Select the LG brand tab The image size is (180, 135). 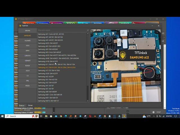(28, 76)
